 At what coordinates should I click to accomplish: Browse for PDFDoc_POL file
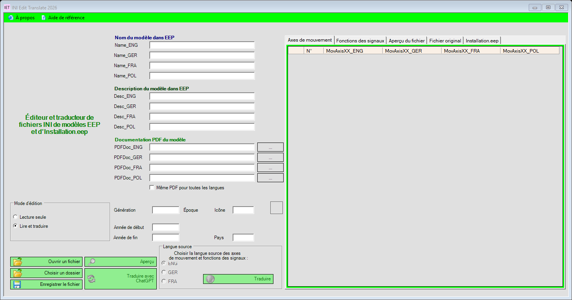[x=270, y=178]
